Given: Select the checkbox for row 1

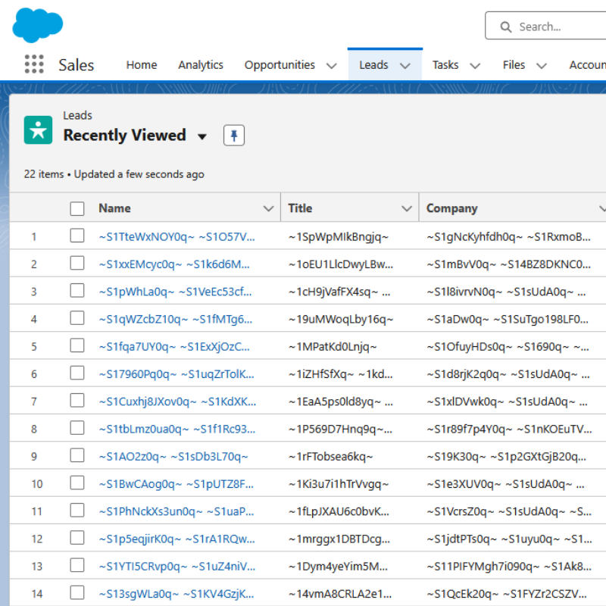Looking at the screenshot, I should click(x=77, y=236).
